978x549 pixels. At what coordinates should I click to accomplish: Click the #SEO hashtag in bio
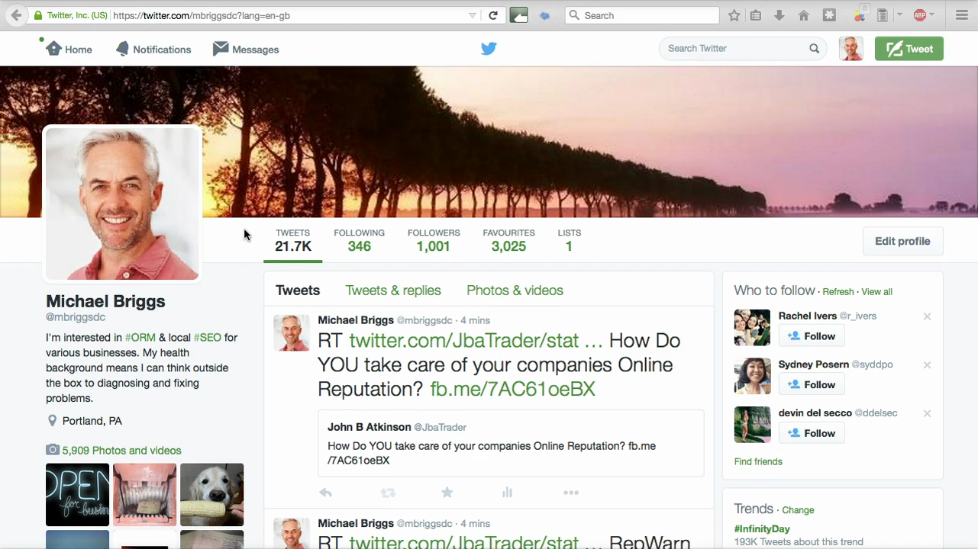pos(207,337)
